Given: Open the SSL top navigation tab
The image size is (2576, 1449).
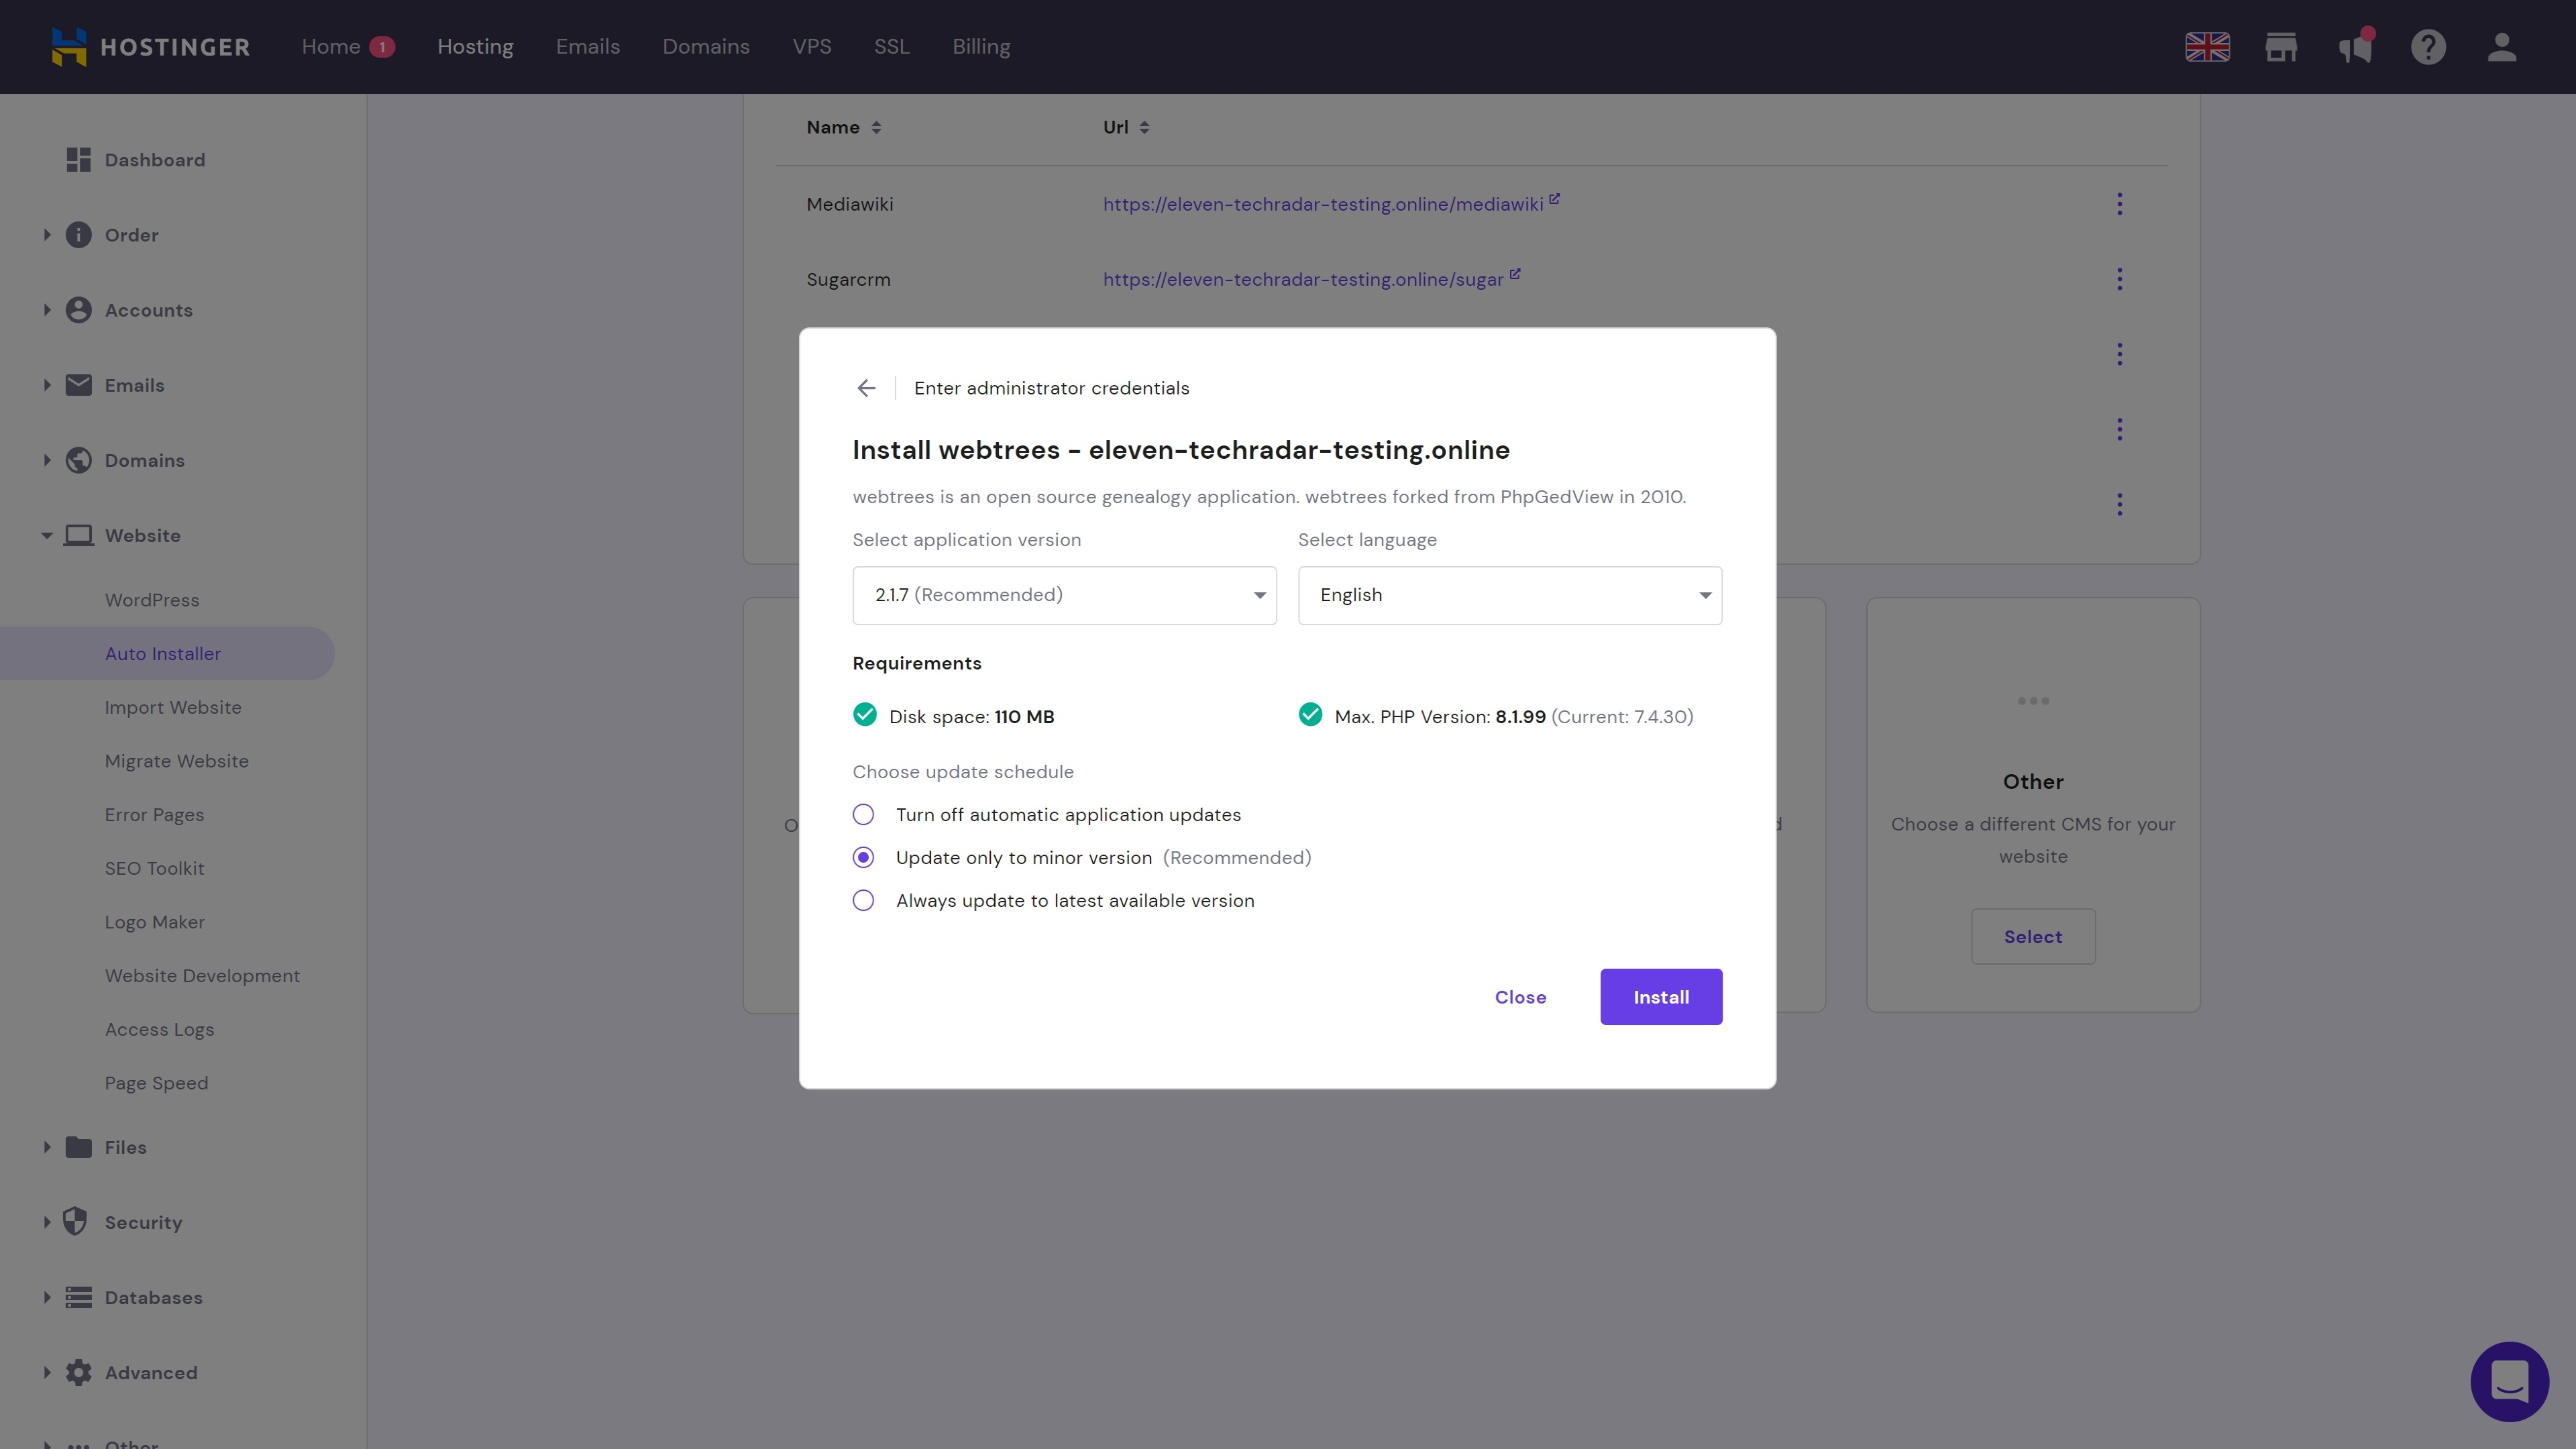Looking at the screenshot, I should (891, 47).
